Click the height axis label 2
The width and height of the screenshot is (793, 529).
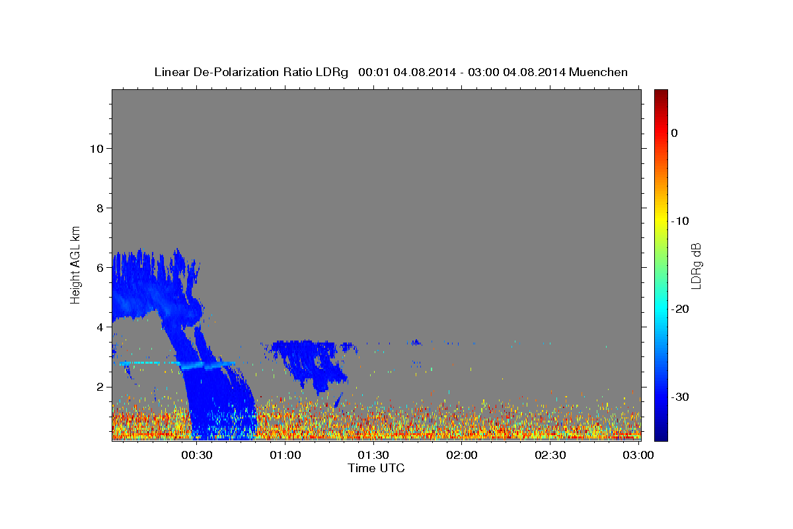pyautogui.click(x=99, y=386)
